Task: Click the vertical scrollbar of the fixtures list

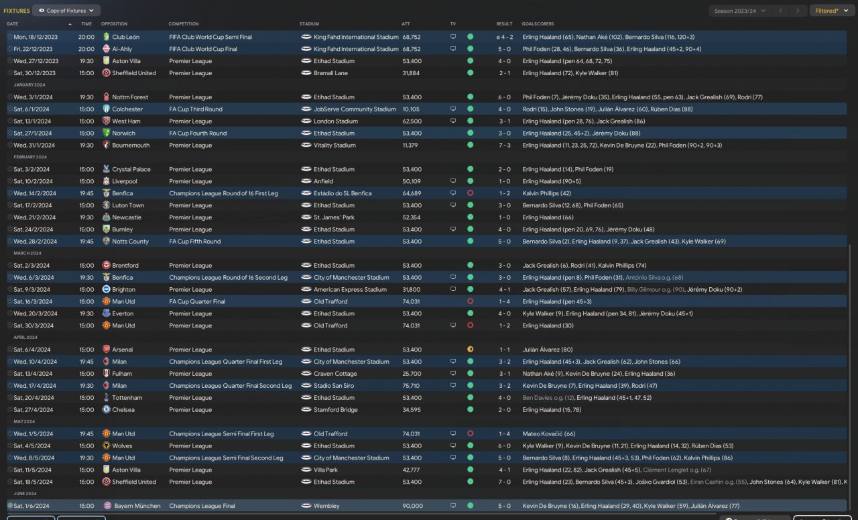Action: (851, 376)
